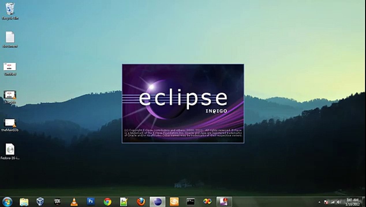Open Google Chrome from the taskbar
This screenshot has height=207, width=366.
[108, 202]
